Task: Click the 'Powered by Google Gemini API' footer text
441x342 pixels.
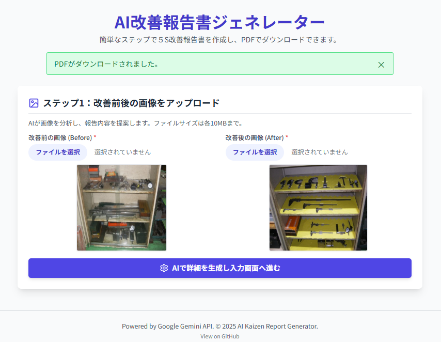Action: pos(168,326)
